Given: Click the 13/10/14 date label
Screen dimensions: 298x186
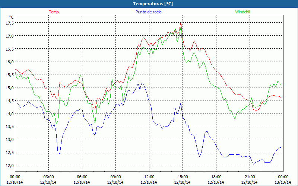Looking at the screenshot, I should coord(283,182).
